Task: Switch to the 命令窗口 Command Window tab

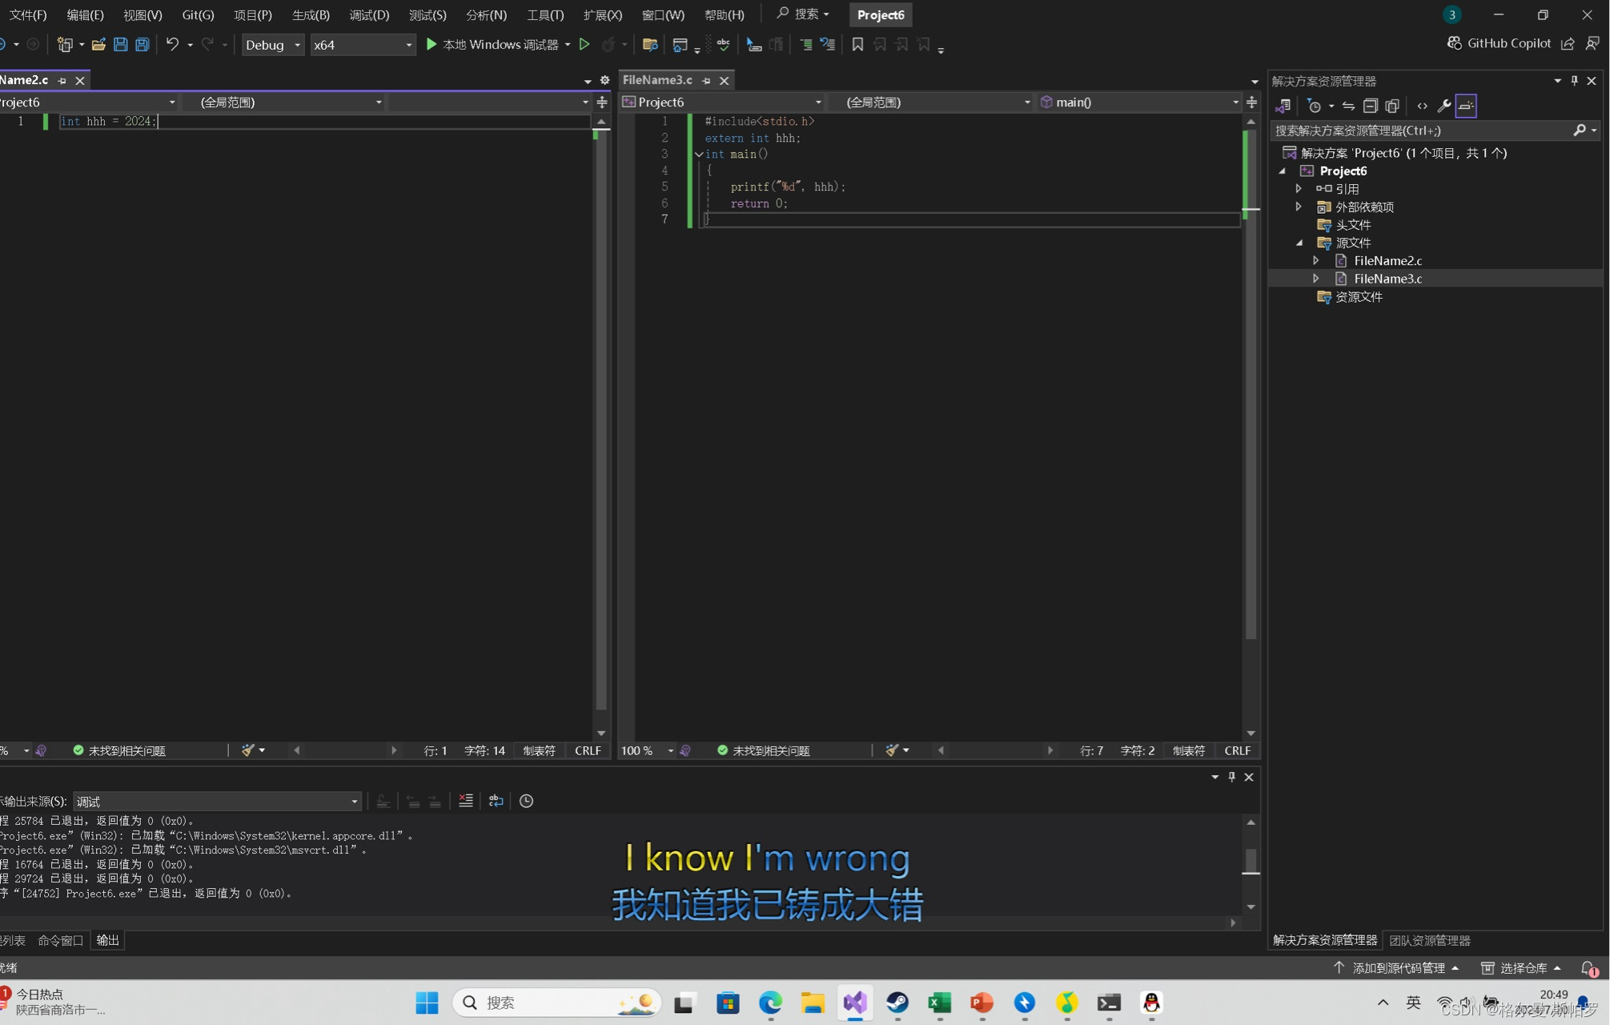Action: [x=60, y=940]
